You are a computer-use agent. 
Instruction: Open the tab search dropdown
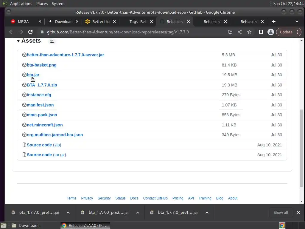(x=297, y=21)
